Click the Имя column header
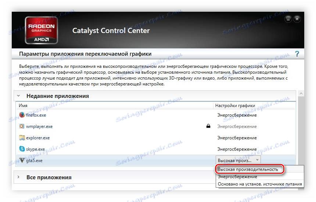The width and height of the screenshot is (316, 202). tap(23, 106)
